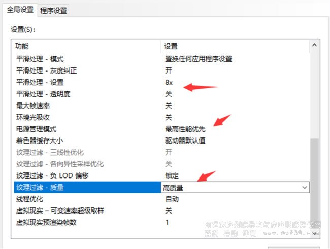Choose the 最大帧速率 setting row

37,105
